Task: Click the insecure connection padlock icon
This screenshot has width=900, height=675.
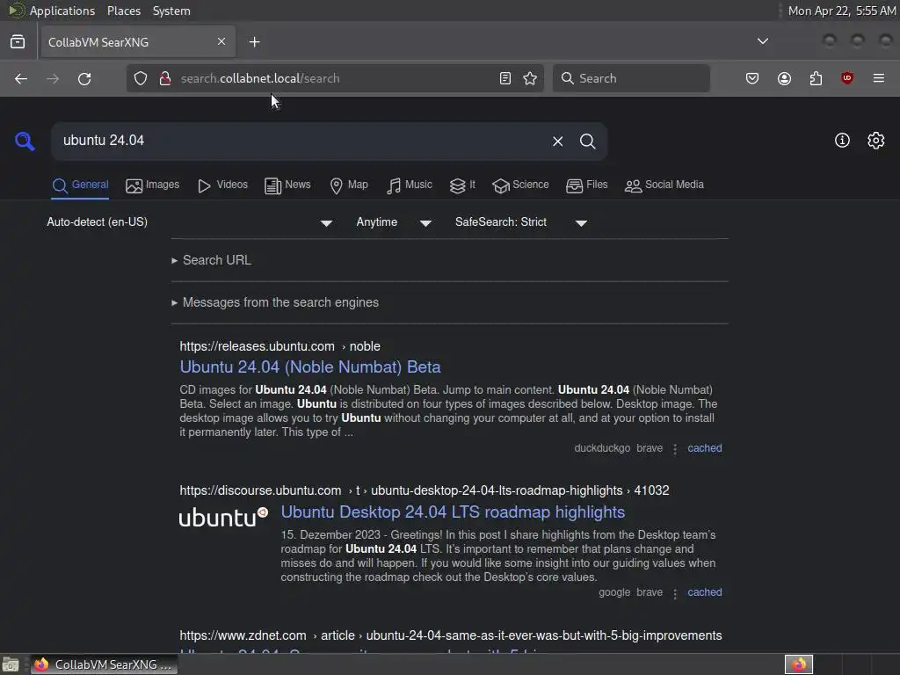Action: click(x=165, y=78)
